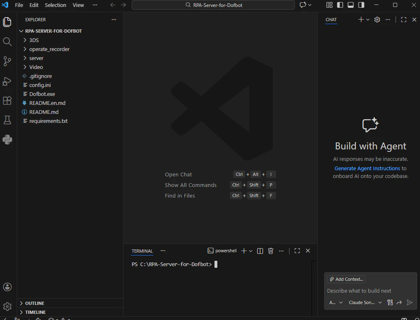The image size is (420, 320).
Task: Select the CHAT tab
Action: click(331, 20)
